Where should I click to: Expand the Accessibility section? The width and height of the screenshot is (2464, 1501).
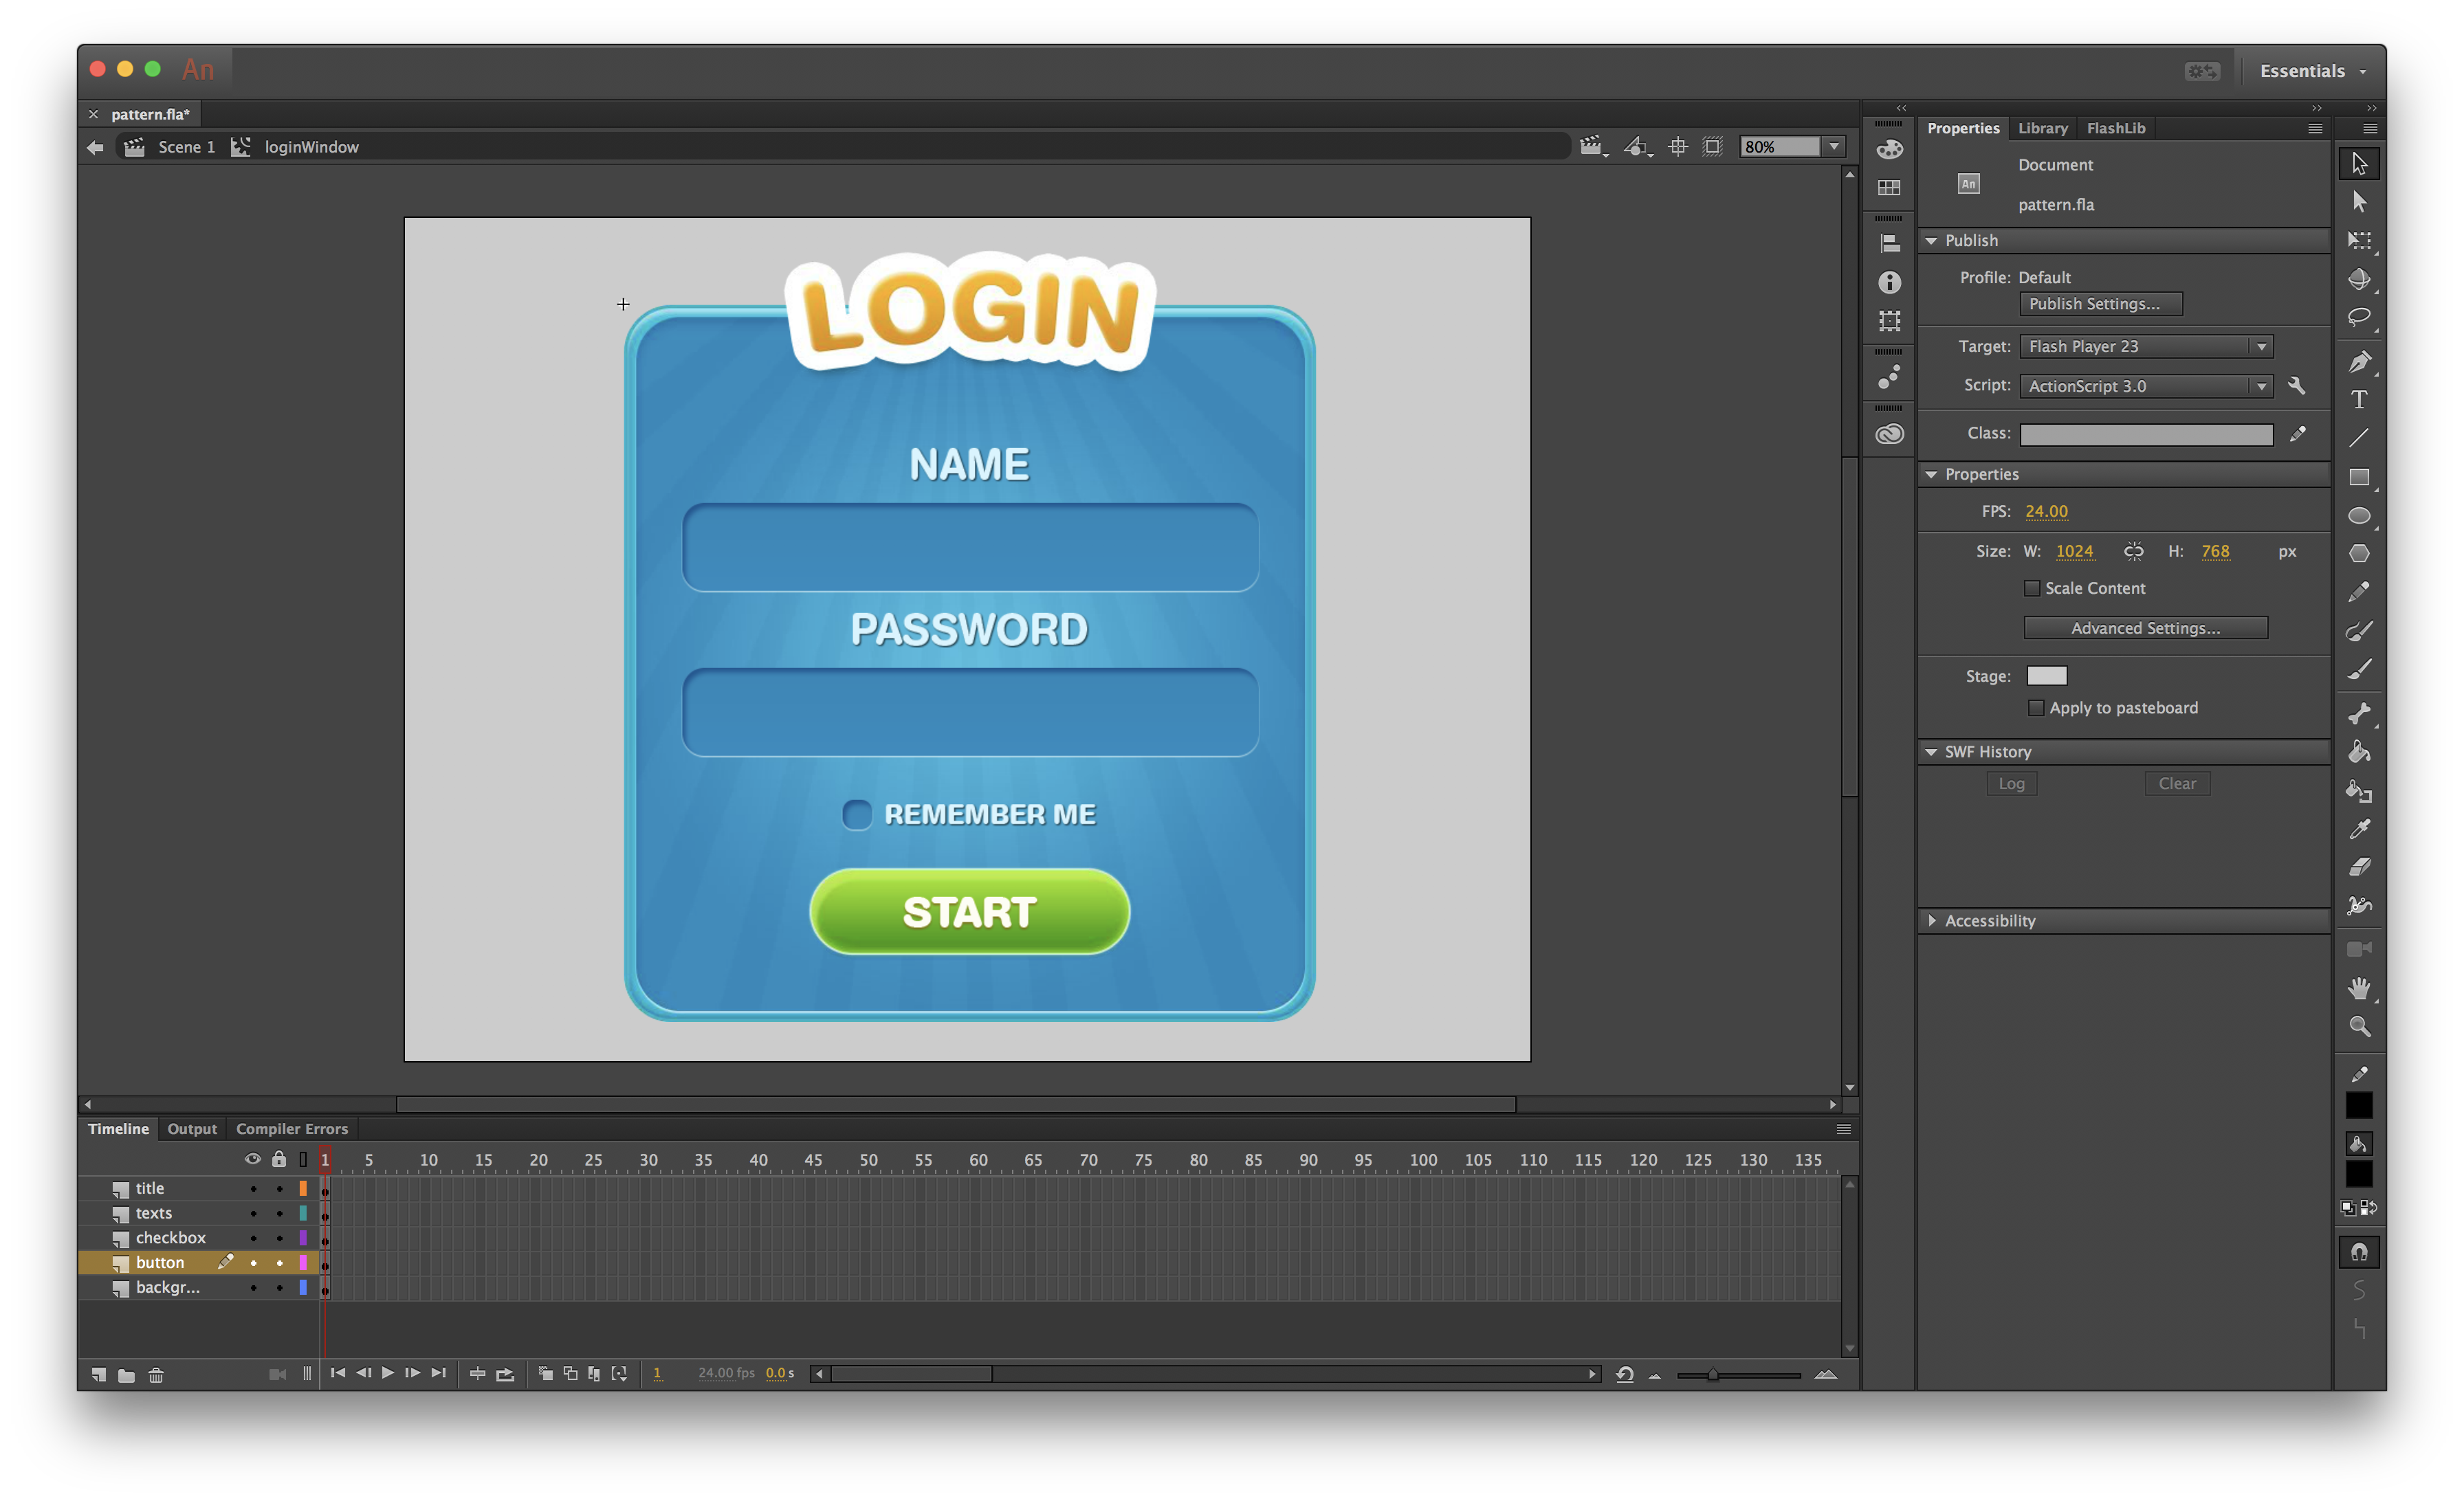click(1931, 920)
